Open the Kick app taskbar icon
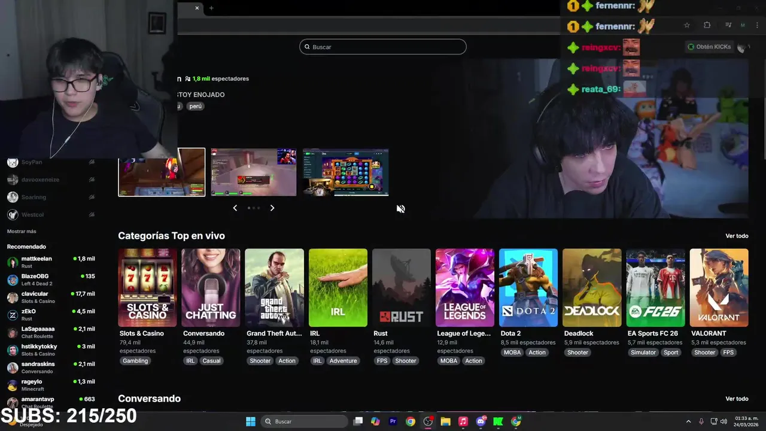Image resolution: width=766 pixels, height=431 pixels. [498, 421]
